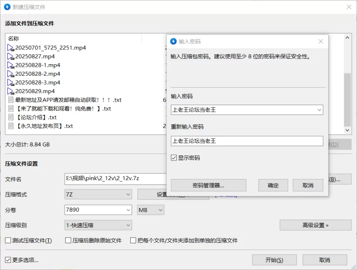
Task: Enable 测试压缩文件(T) checkbox
Action: [8, 241]
